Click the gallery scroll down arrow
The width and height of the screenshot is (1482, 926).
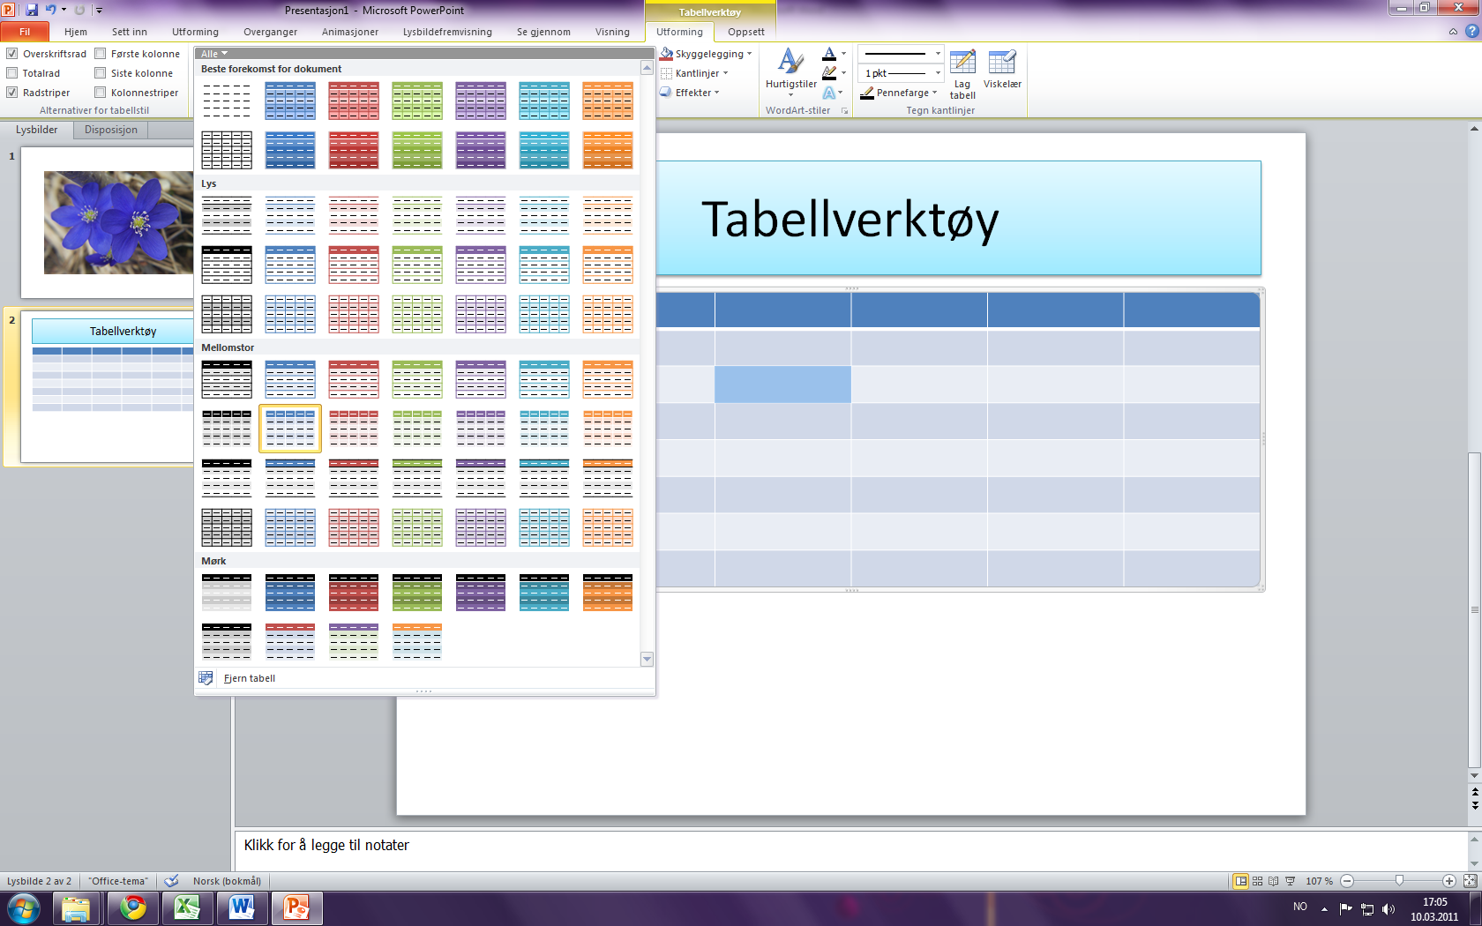pyautogui.click(x=647, y=659)
